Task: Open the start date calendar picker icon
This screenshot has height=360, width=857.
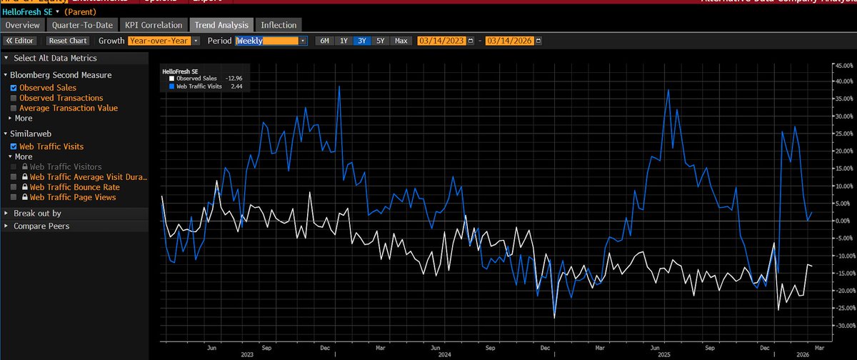Action: [x=470, y=41]
